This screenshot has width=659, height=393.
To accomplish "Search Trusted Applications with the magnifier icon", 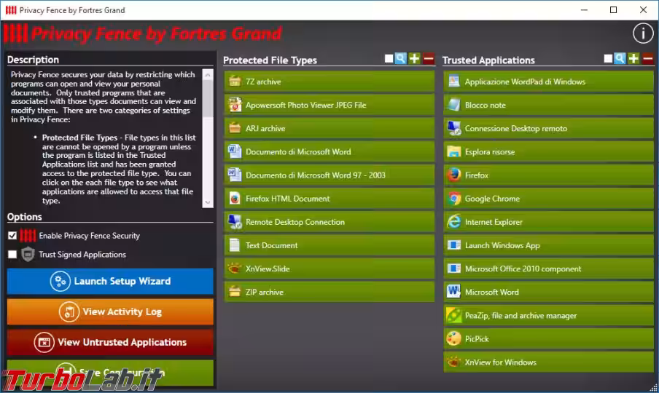I will point(620,59).
